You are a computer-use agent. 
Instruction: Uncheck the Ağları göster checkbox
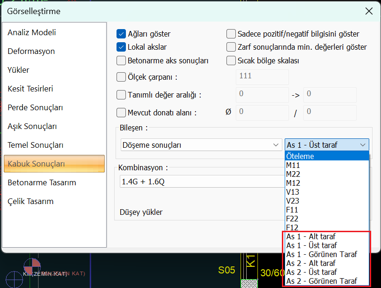(x=121, y=34)
